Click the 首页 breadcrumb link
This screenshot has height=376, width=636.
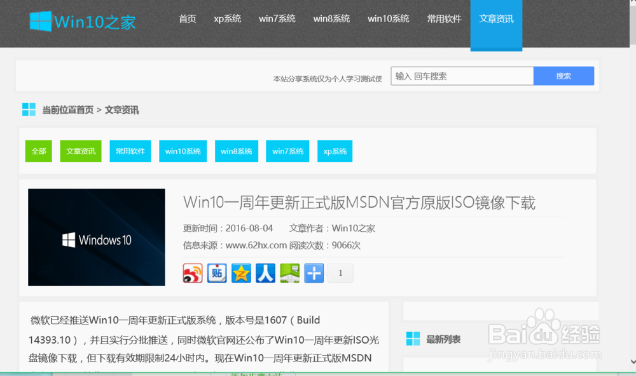pyautogui.click(x=85, y=110)
